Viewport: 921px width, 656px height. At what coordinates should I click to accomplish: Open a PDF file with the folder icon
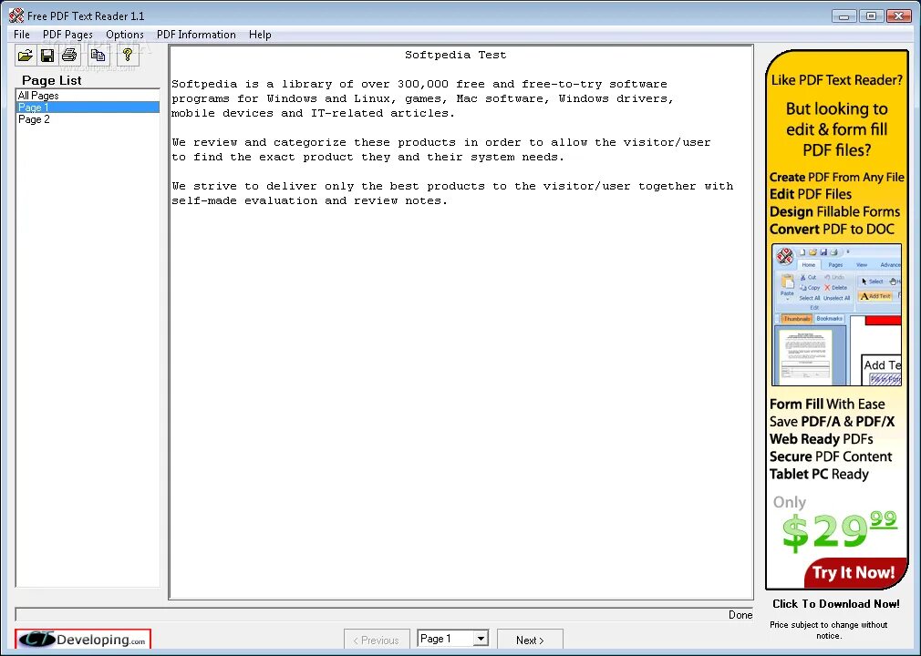pos(26,56)
